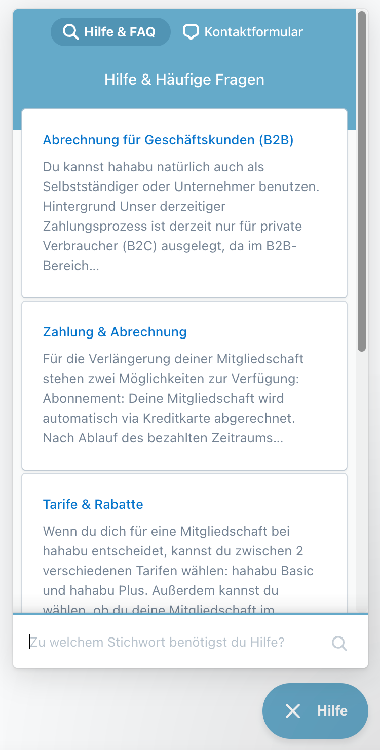The height and width of the screenshot is (750, 380).
Task: Select the Zahlung & Abrechnung card background
Action: tap(314, 456)
